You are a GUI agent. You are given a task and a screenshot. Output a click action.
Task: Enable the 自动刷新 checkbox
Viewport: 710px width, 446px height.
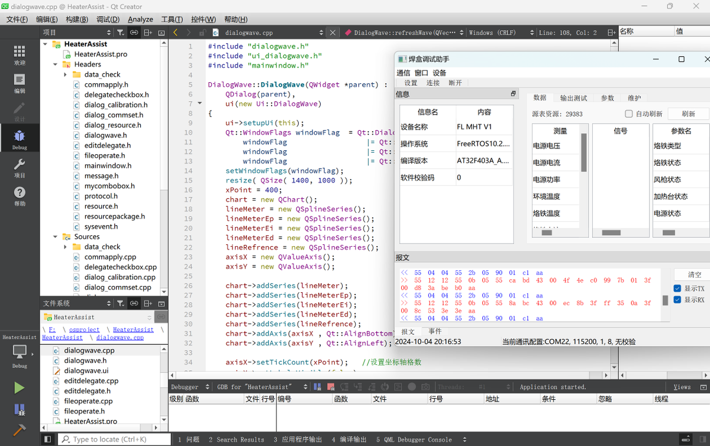629,114
